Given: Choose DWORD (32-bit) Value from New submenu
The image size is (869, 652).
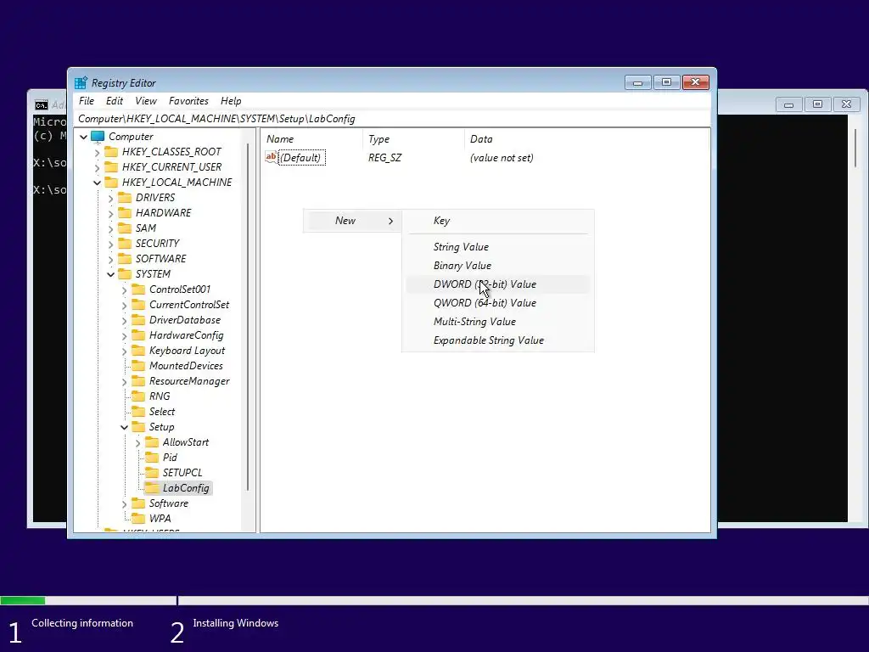Looking at the screenshot, I should [497, 284].
